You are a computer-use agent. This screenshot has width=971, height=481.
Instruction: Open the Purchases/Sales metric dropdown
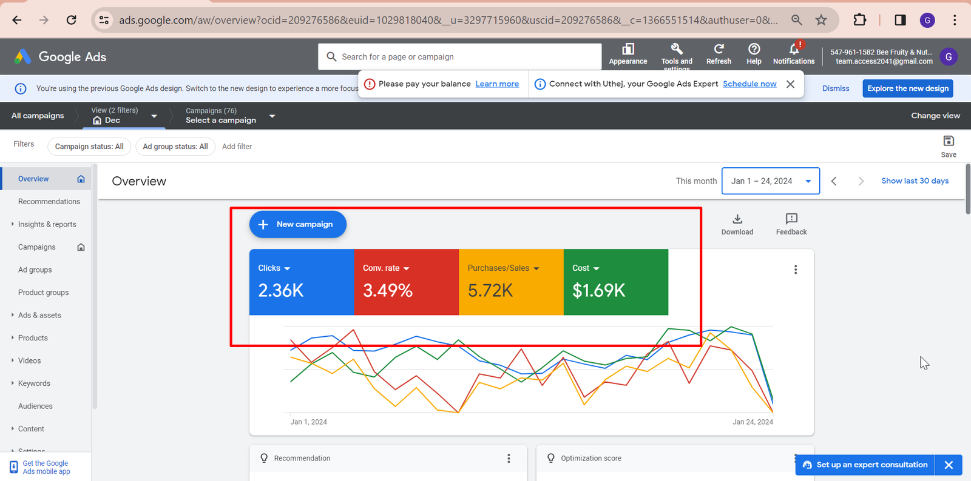pos(504,268)
